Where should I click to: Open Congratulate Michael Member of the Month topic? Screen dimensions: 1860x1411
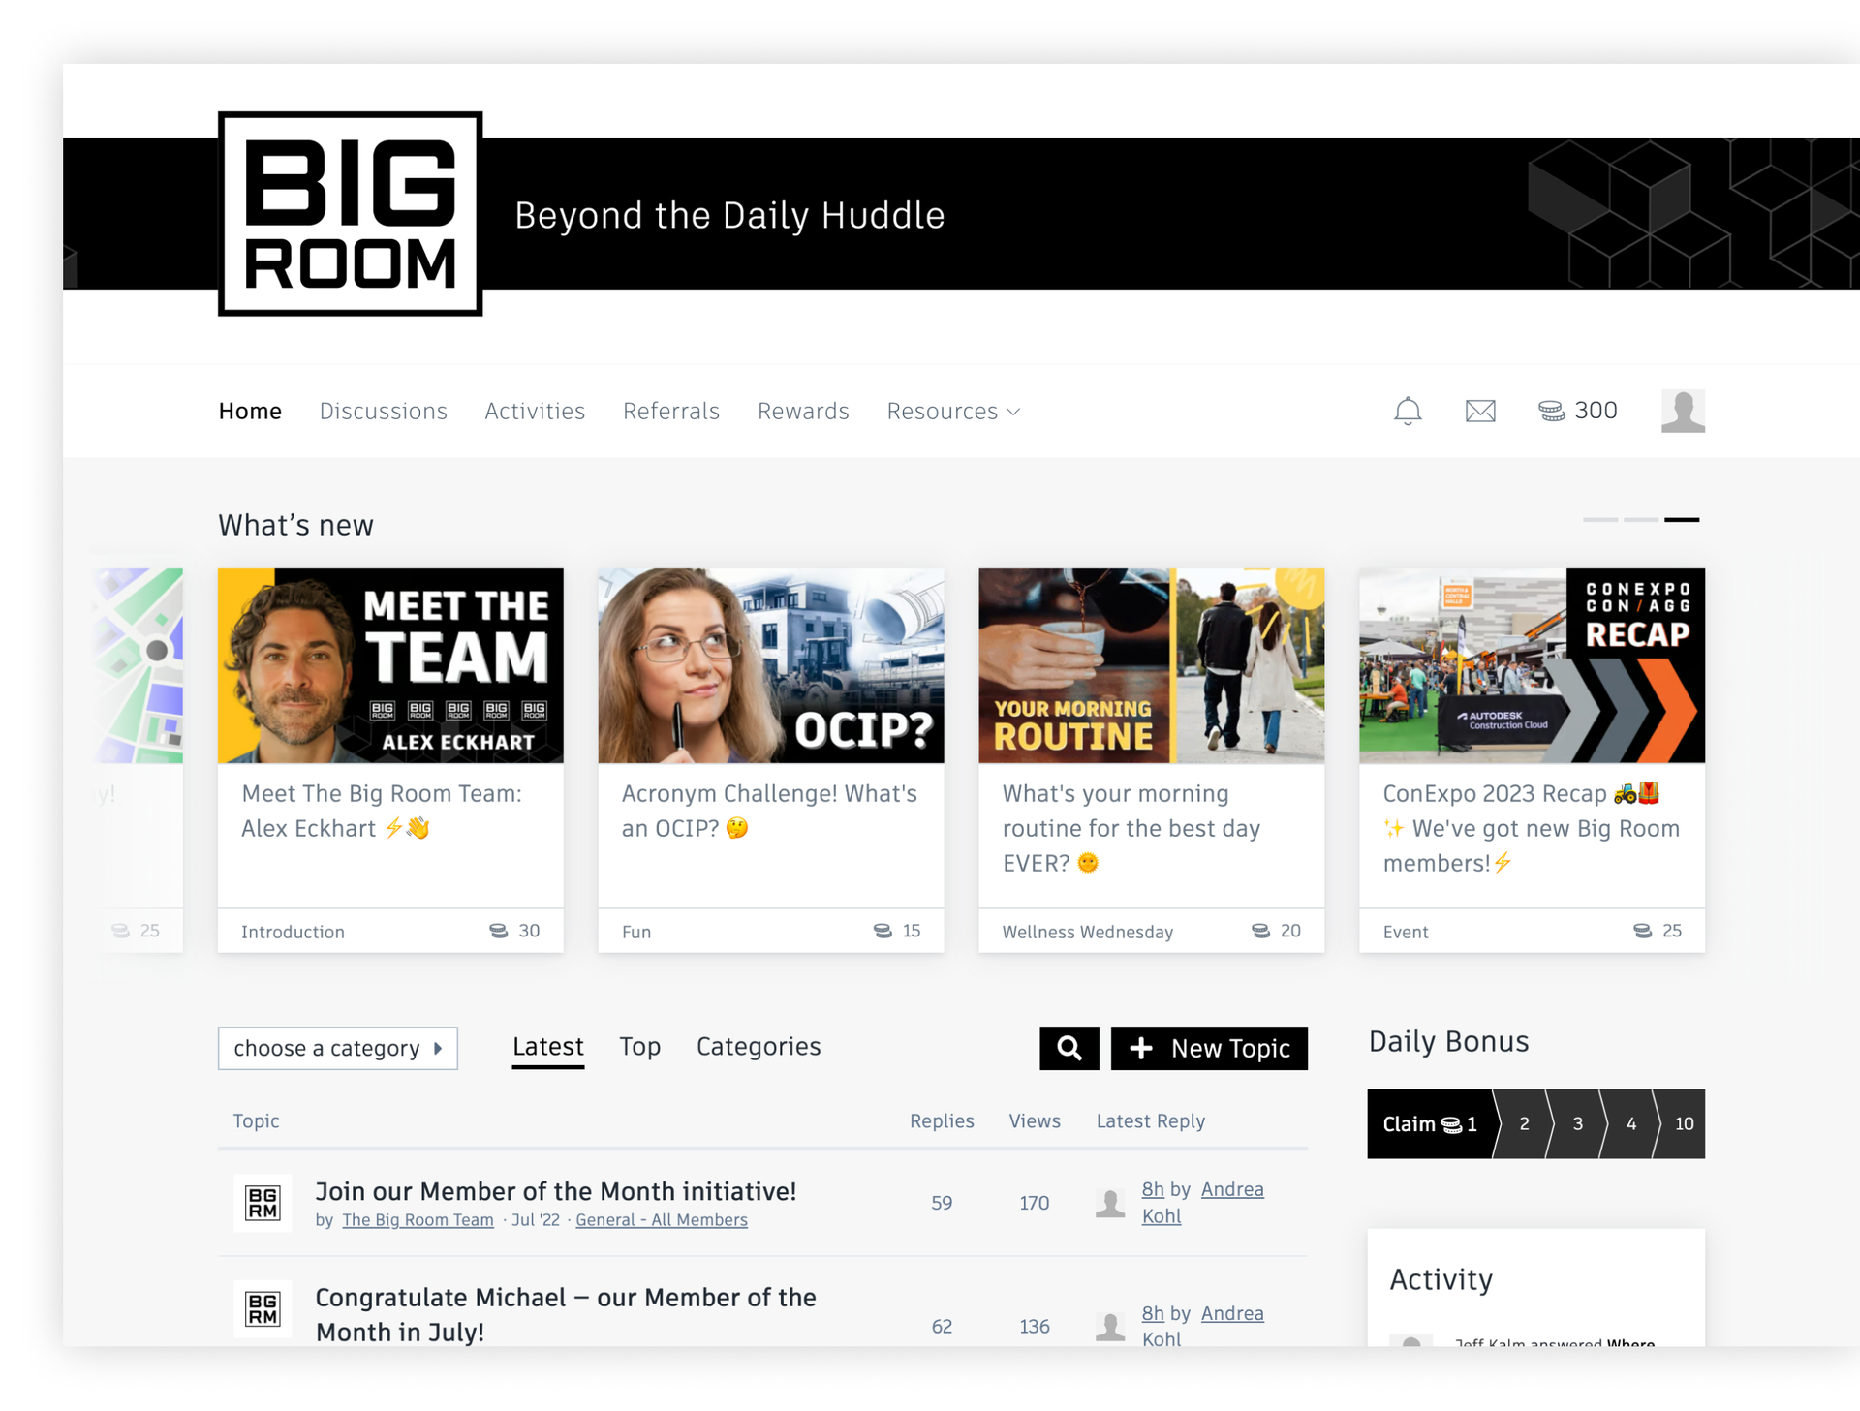click(x=566, y=1314)
